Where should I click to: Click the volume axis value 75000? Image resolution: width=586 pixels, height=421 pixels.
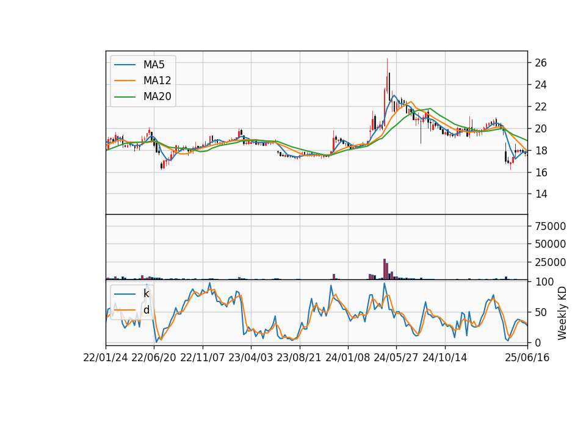[551, 226]
